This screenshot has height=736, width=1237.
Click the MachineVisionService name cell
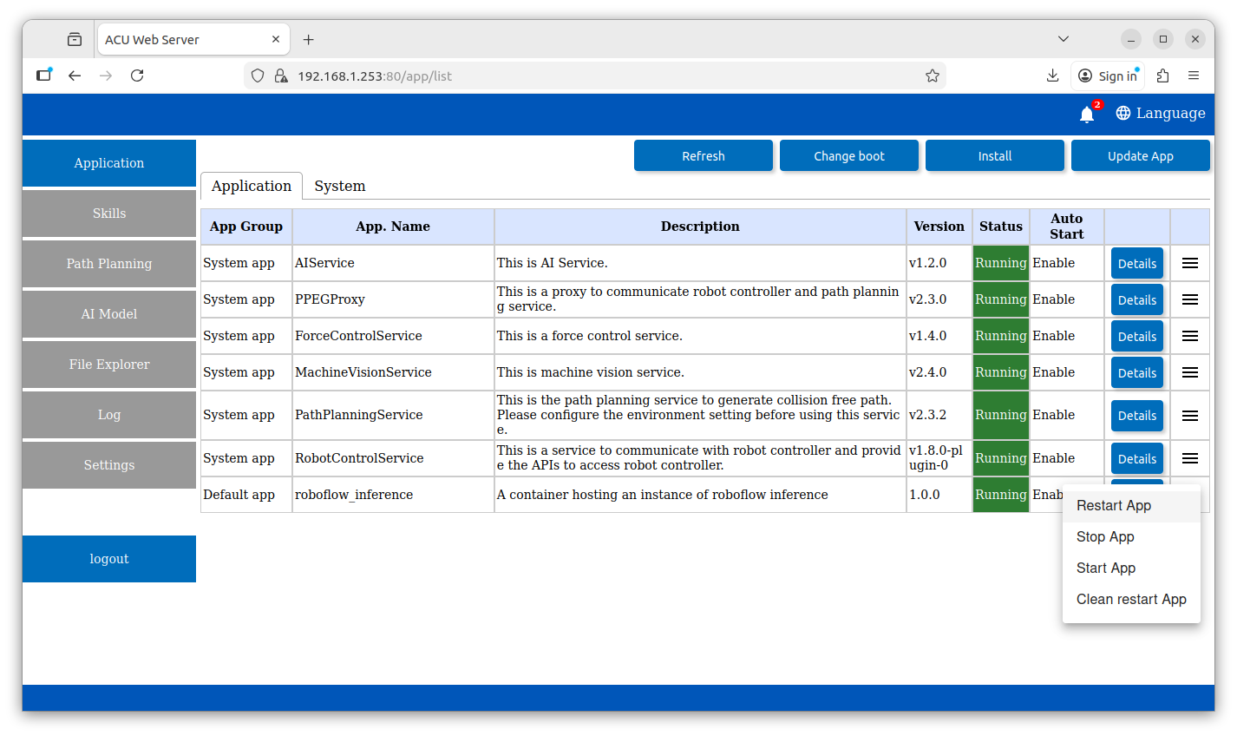tap(393, 372)
